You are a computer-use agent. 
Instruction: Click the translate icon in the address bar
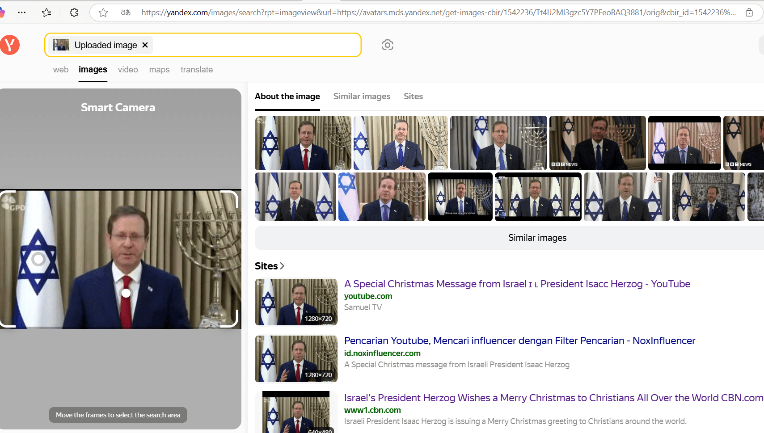pos(126,13)
